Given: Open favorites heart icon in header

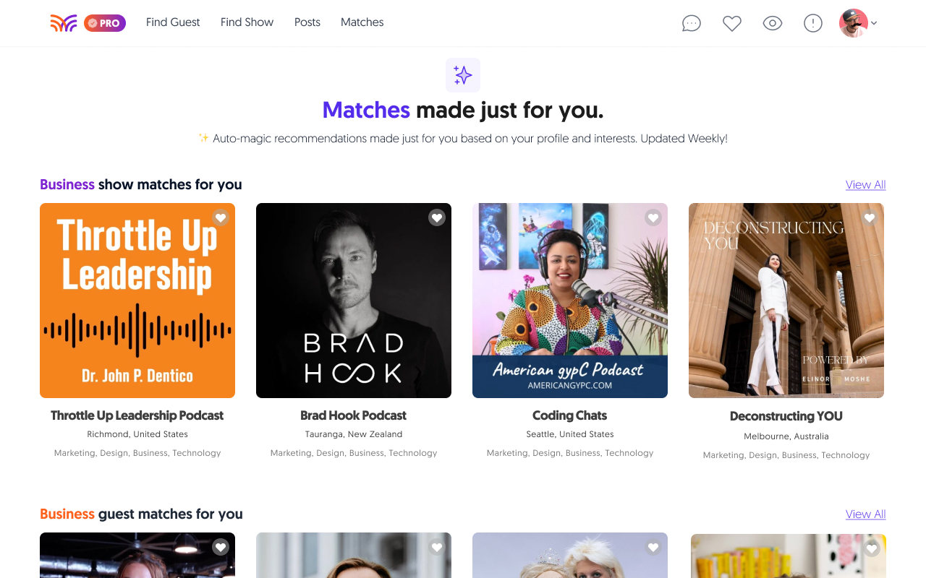Looking at the screenshot, I should click(732, 23).
